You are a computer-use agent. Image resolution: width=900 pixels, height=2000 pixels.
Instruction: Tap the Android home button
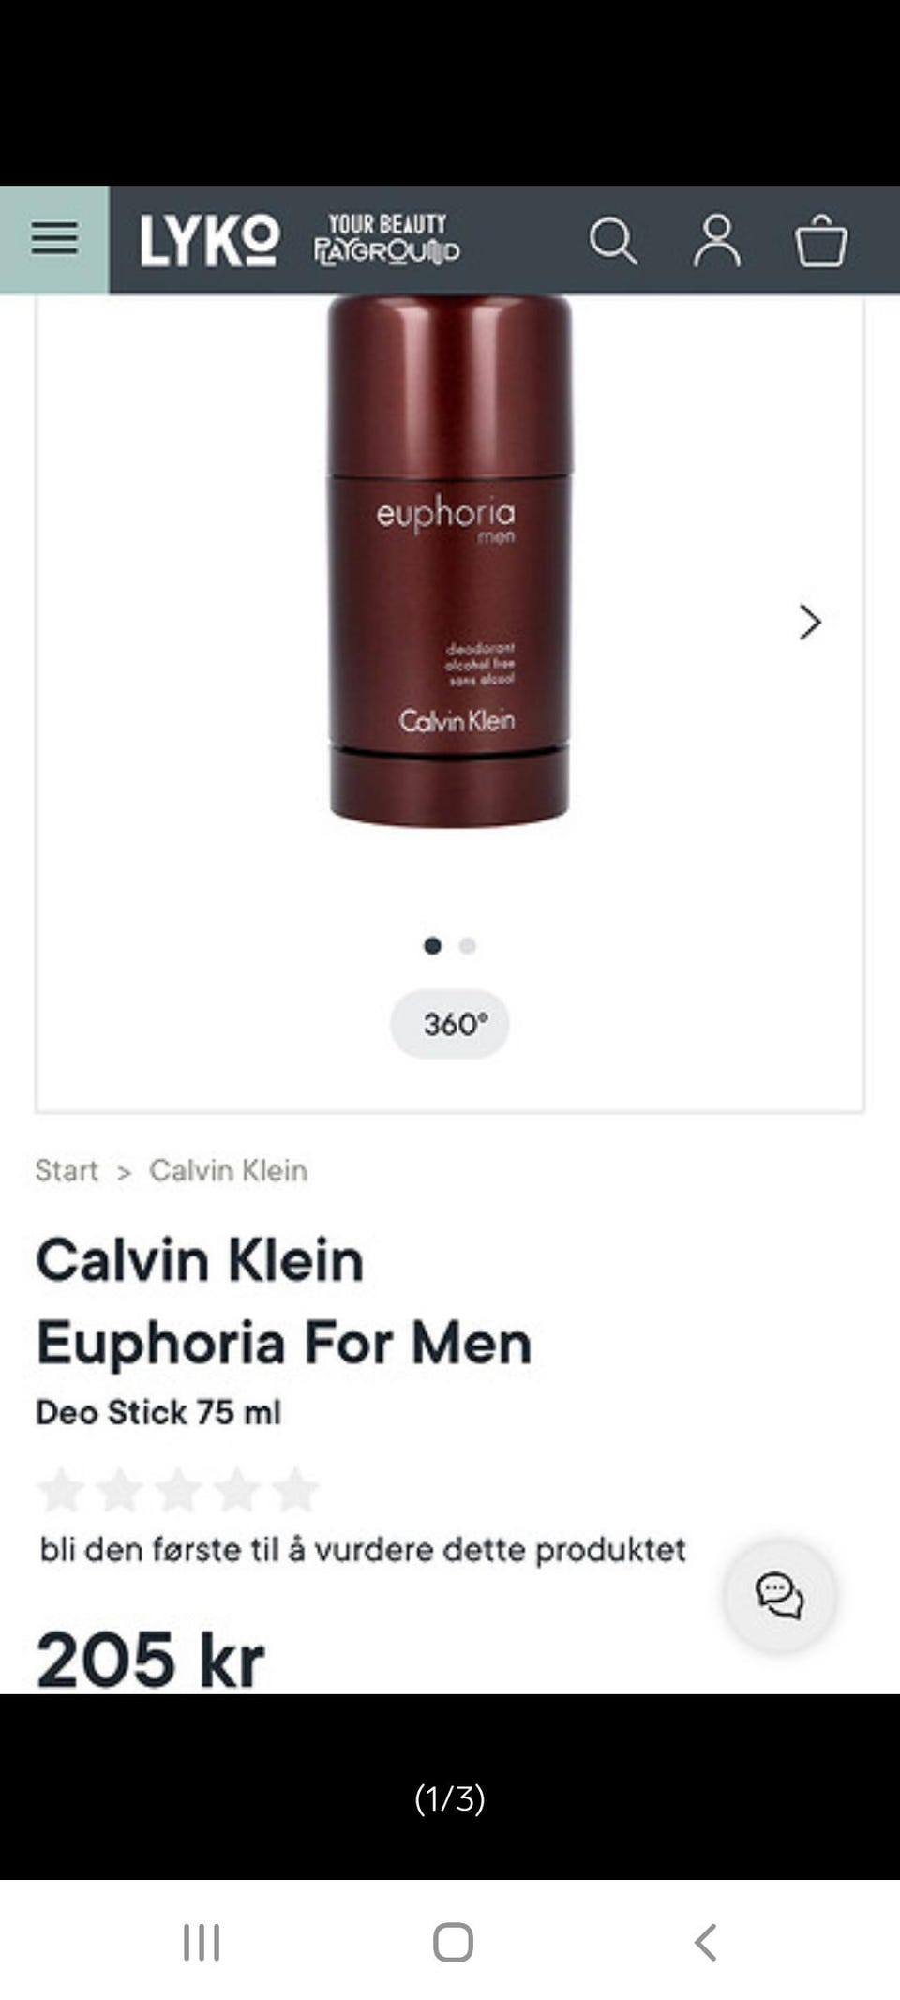click(453, 1942)
